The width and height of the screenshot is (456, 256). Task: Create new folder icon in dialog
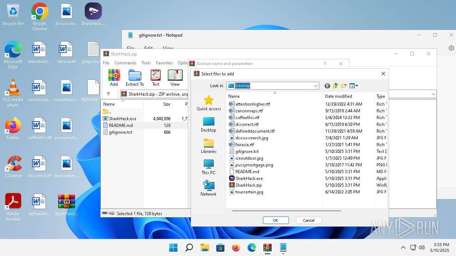(x=344, y=86)
